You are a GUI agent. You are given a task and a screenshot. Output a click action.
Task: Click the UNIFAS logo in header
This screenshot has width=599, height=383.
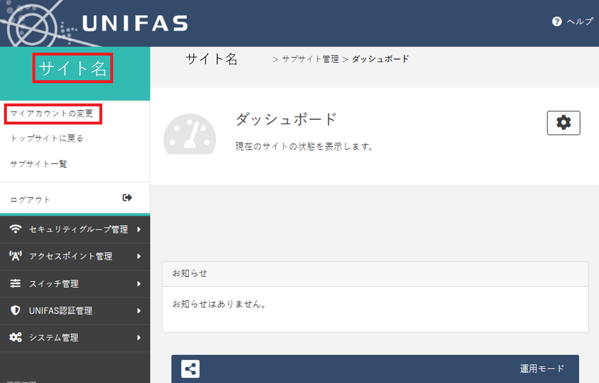click(135, 23)
